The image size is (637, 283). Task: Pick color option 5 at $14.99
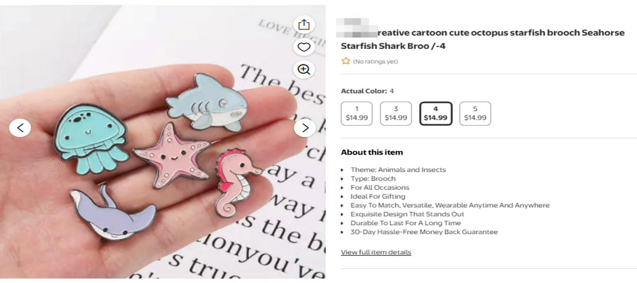click(475, 113)
